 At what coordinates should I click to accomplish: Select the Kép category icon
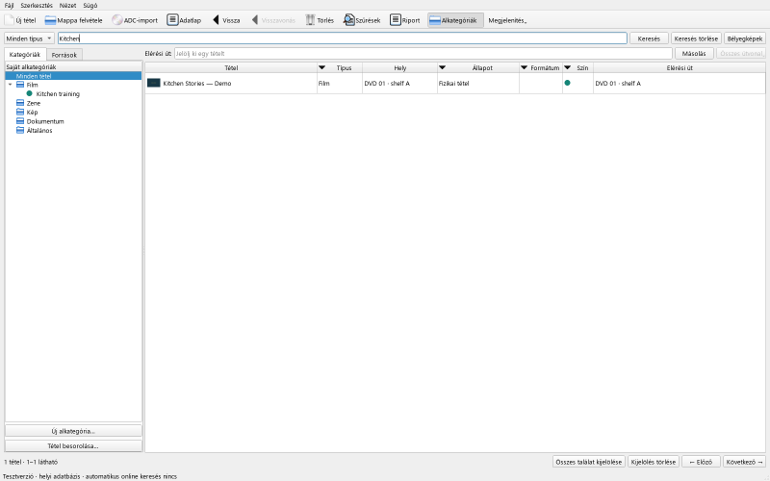point(20,113)
